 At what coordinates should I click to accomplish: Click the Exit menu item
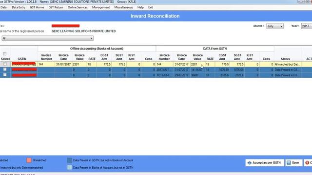tap(151, 7)
